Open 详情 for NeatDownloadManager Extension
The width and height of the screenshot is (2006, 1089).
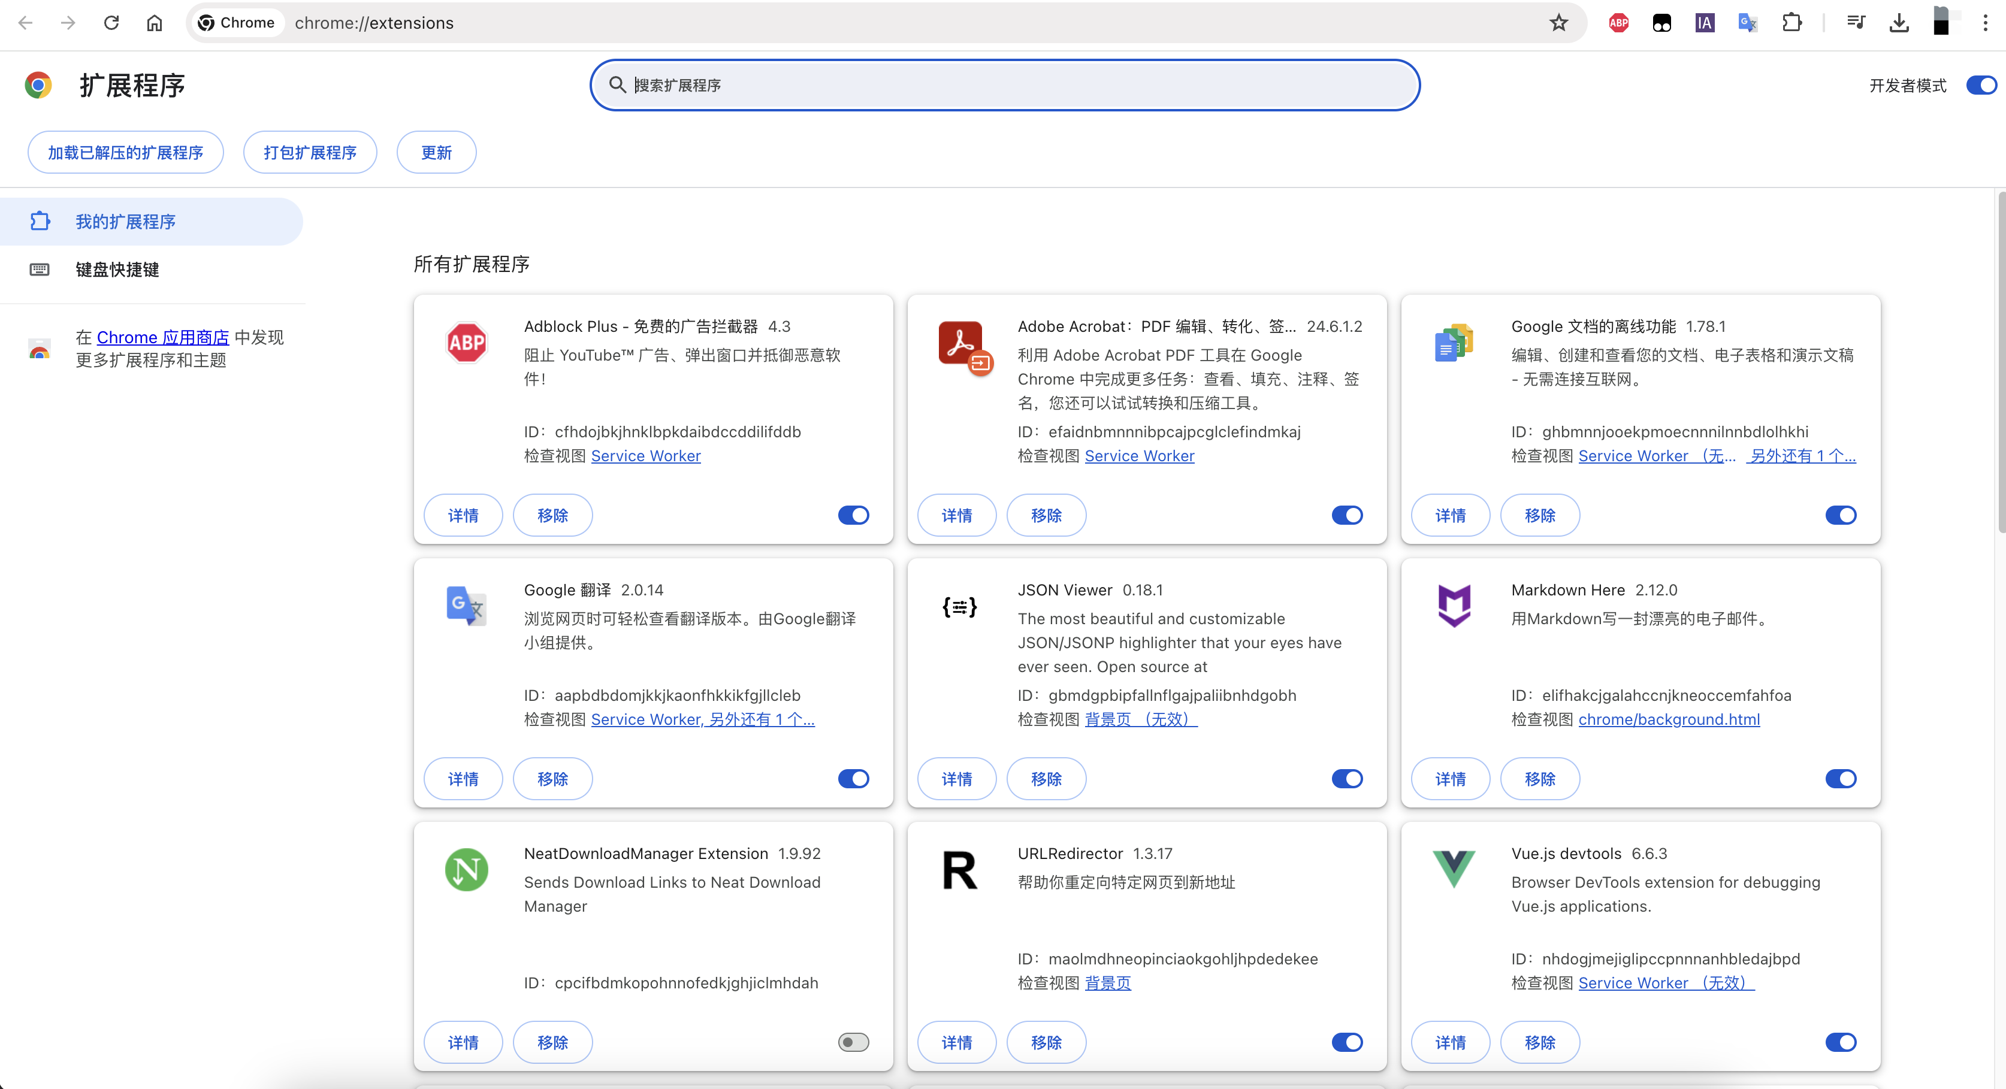[x=463, y=1042]
